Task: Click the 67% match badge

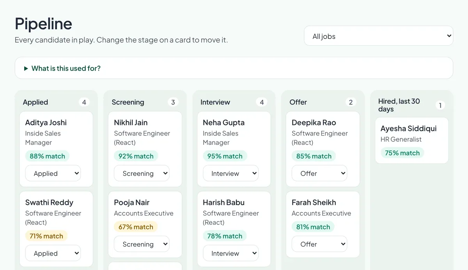Action: click(136, 227)
